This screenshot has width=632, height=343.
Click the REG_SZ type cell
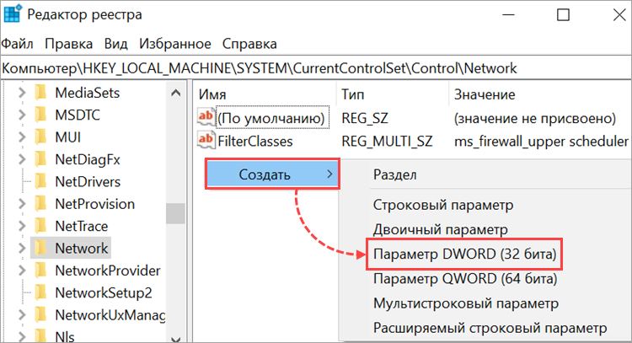365,118
